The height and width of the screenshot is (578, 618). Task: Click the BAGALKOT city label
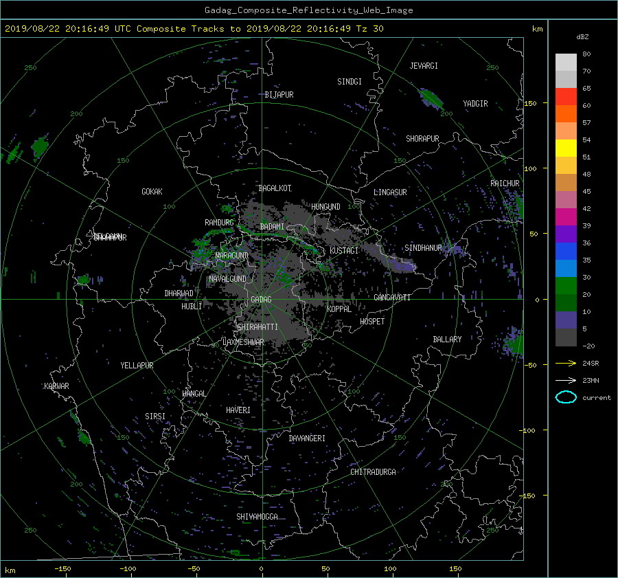(275, 188)
